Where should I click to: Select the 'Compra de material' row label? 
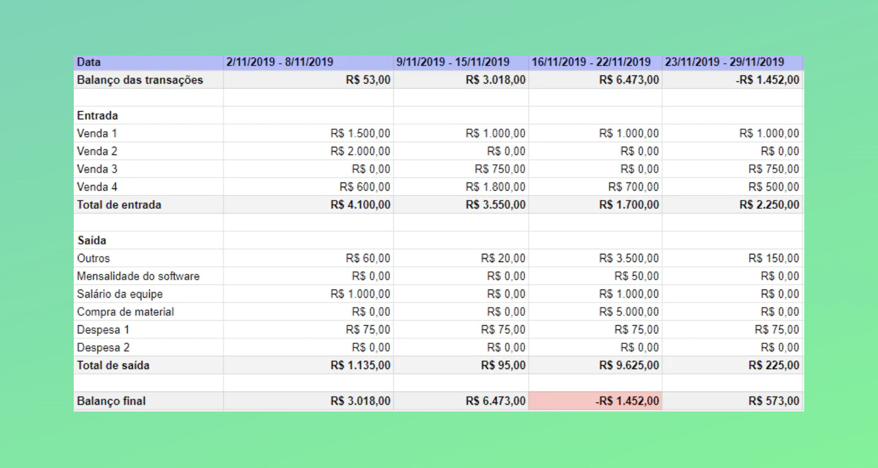[x=149, y=312]
